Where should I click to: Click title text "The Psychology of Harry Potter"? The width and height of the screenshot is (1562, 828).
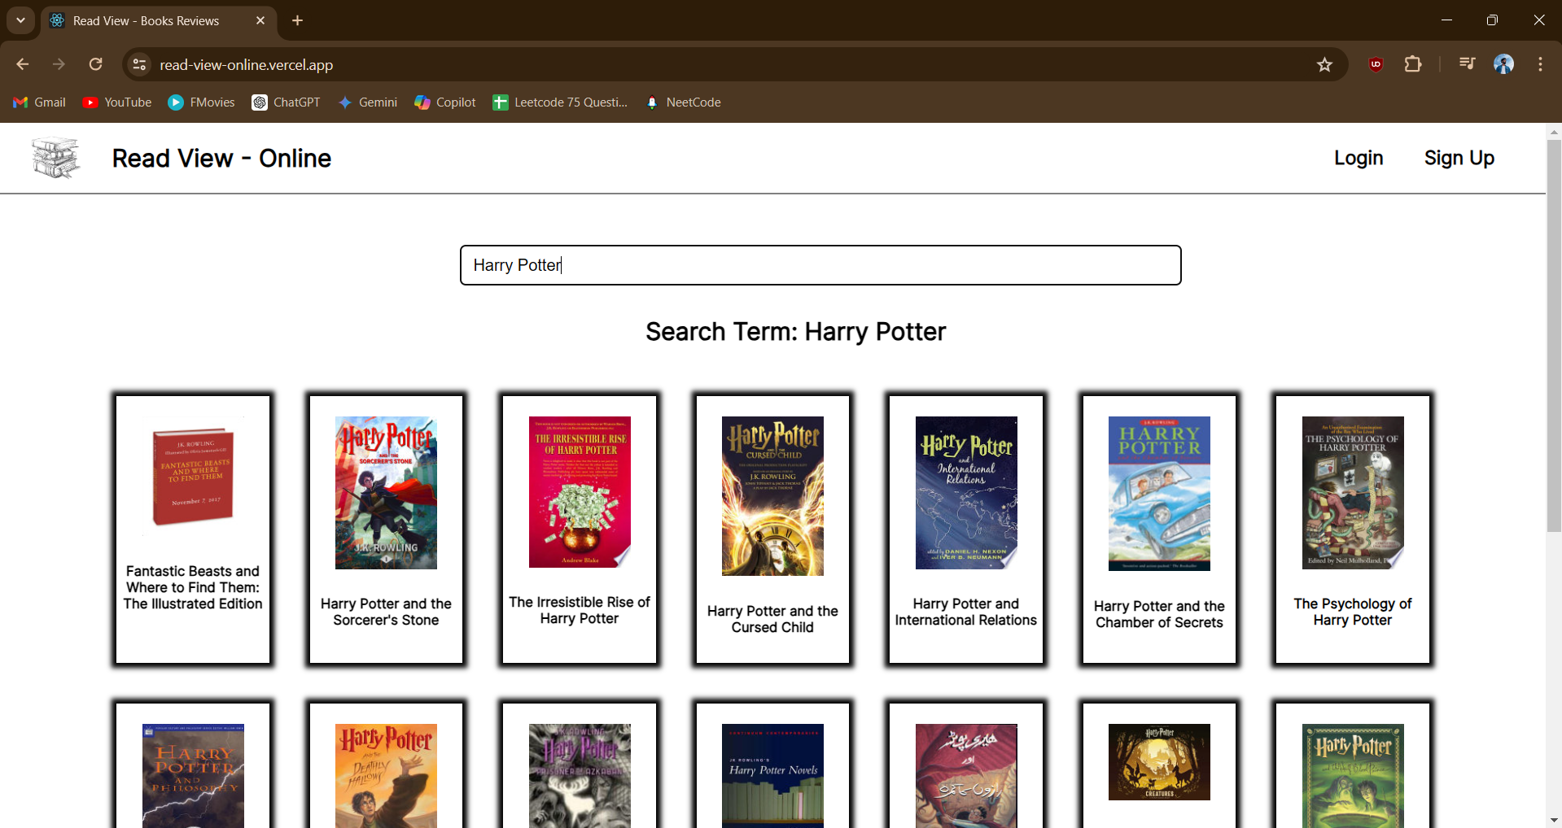tap(1353, 612)
